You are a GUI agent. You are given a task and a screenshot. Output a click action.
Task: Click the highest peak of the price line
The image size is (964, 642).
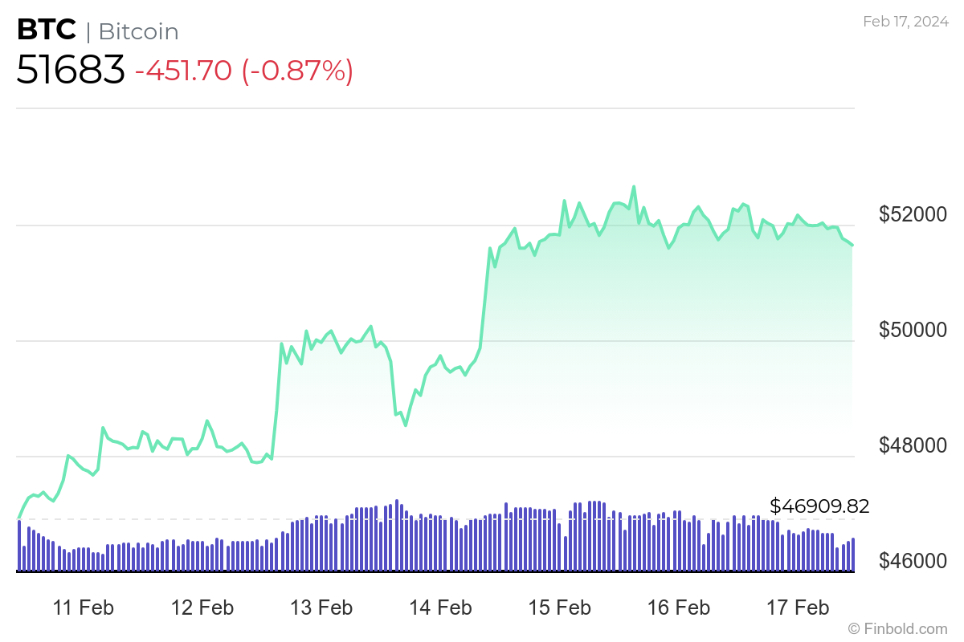(634, 187)
